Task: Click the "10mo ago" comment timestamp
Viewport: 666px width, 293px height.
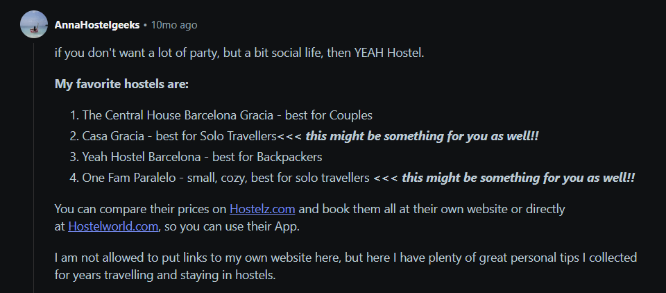Action: [173, 25]
